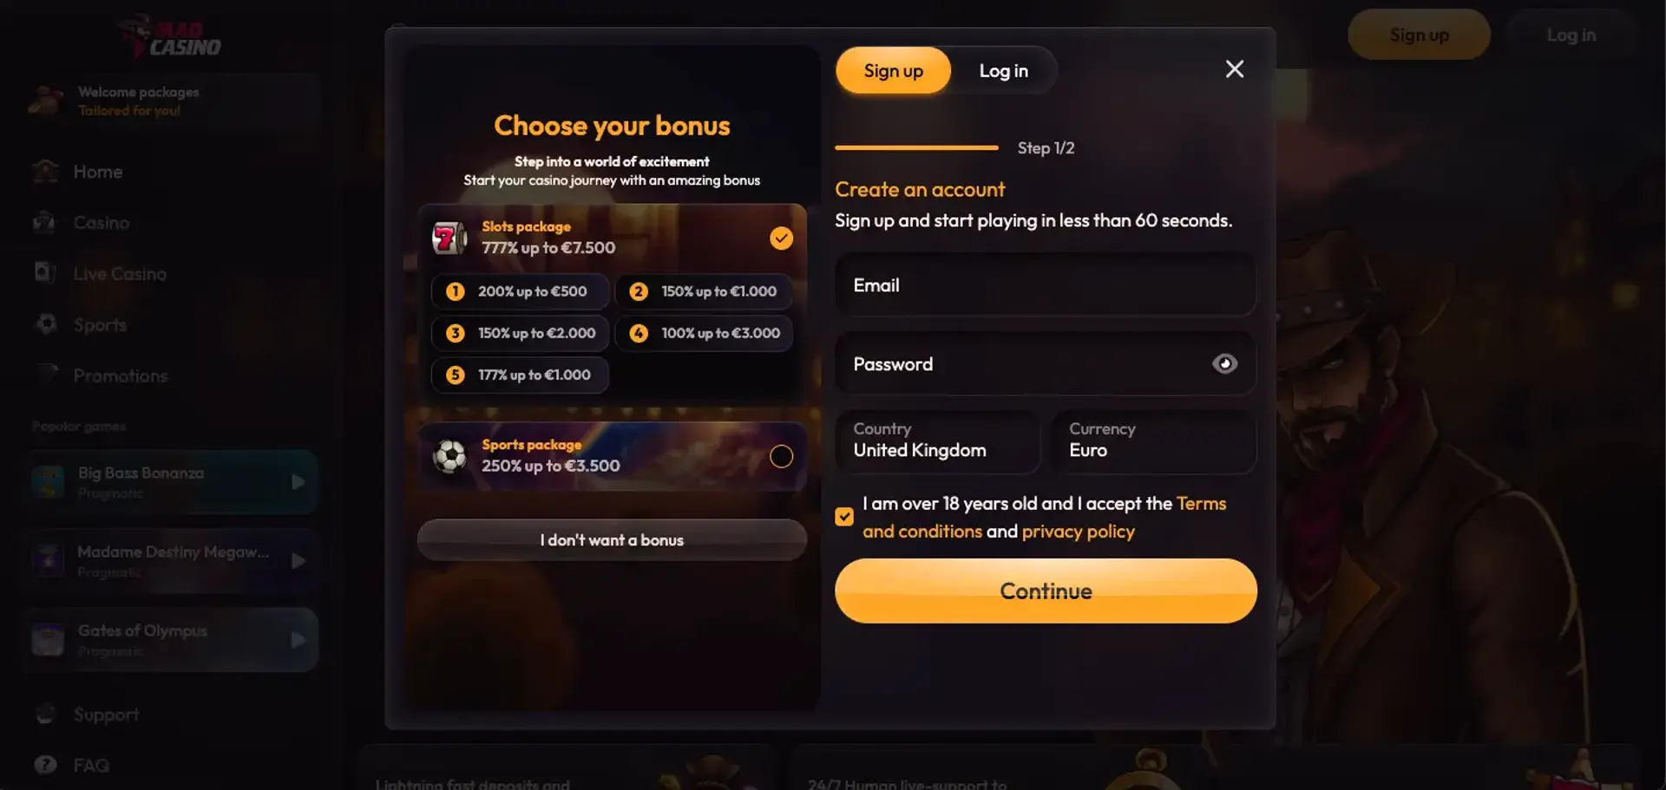
Task: Click the Step 1/2 progress bar
Action: (916, 148)
